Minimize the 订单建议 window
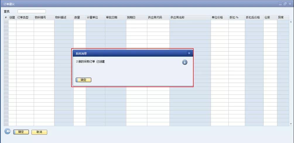Screen dimensions: 294x143 pos(280,4)
